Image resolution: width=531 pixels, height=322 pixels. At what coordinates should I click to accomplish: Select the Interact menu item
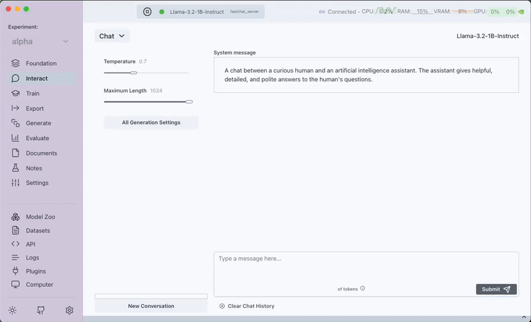37,78
